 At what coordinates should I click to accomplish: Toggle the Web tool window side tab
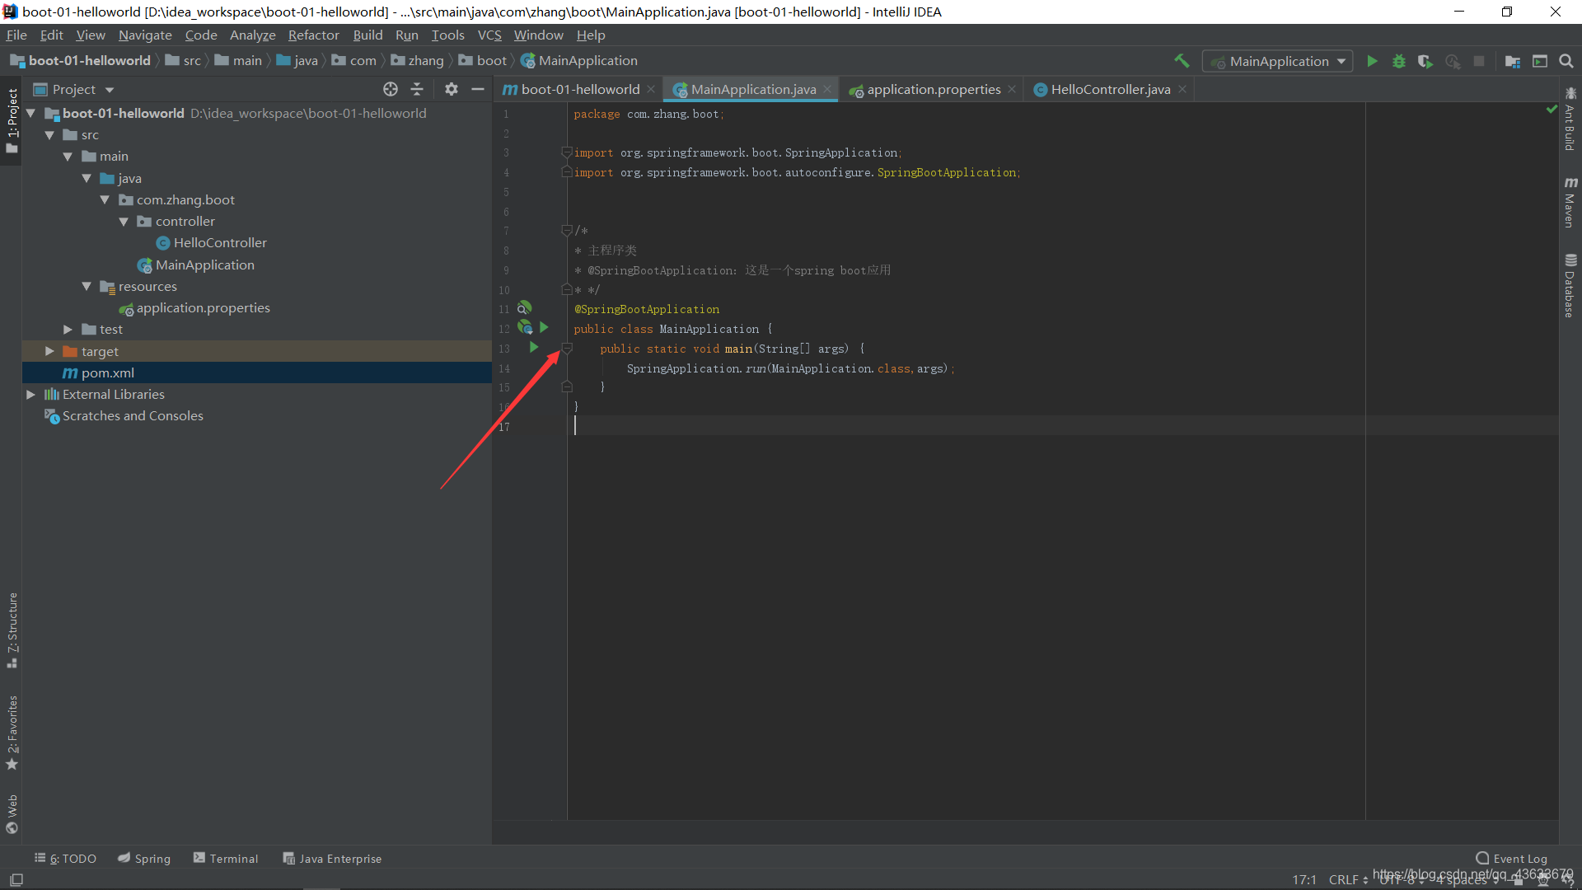(12, 814)
